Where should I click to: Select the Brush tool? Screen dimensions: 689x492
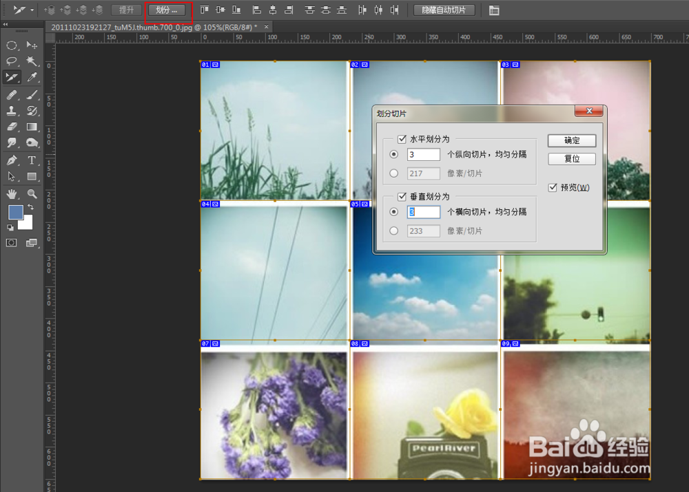click(x=32, y=94)
